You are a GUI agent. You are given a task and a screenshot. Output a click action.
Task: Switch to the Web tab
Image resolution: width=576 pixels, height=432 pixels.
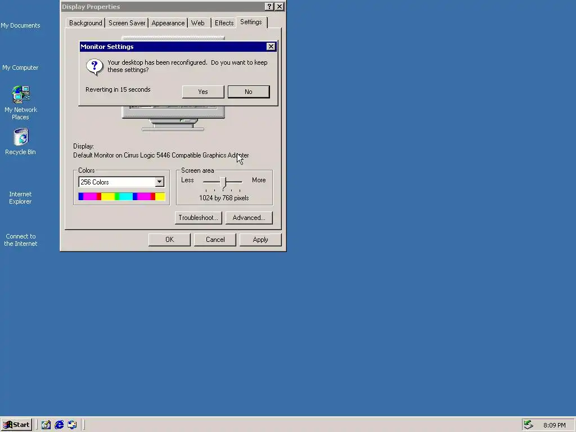pos(198,22)
